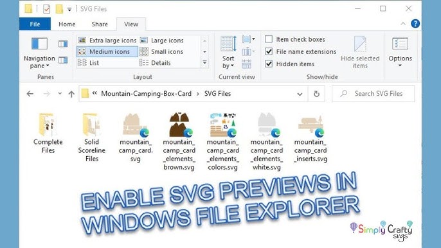Collapse the ribbon with the chevron
The image size is (441, 248).
tap(403, 24)
